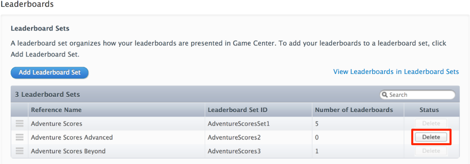Click drag handle for Adventure Scores Advanced
The height and width of the screenshot is (164, 470).
19,137
